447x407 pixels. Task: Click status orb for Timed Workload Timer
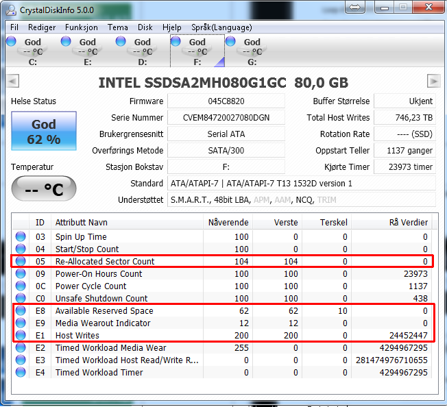(21, 372)
